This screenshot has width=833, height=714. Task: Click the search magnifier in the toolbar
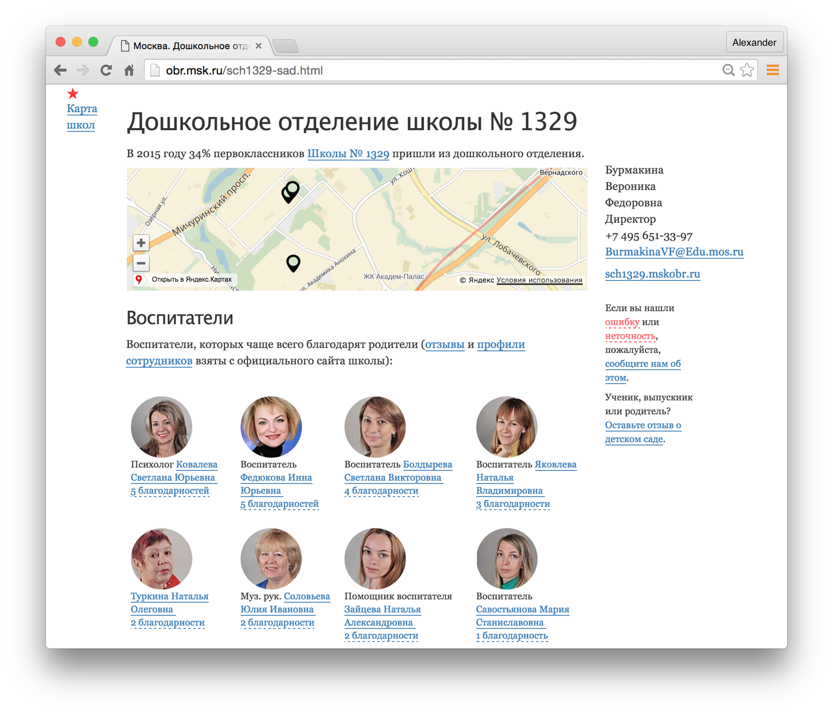pos(729,70)
